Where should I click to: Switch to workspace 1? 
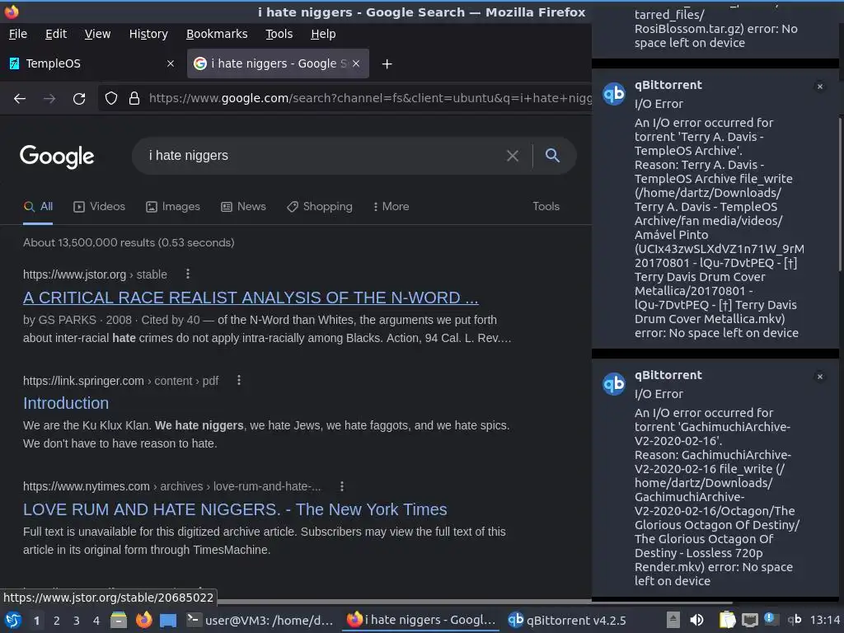pyautogui.click(x=36, y=621)
